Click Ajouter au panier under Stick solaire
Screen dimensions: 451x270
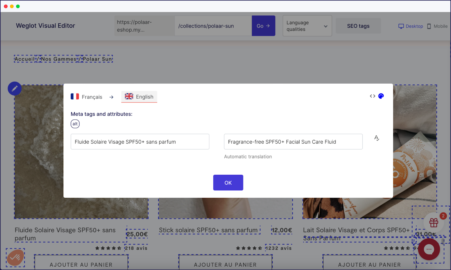(x=225, y=262)
